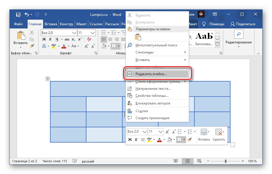Click the text effects A icon
Viewport: 272px width, 174px height.
[44, 46]
